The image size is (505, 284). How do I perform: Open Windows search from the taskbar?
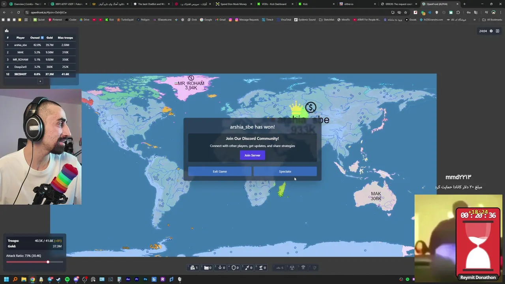coord(15,279)
